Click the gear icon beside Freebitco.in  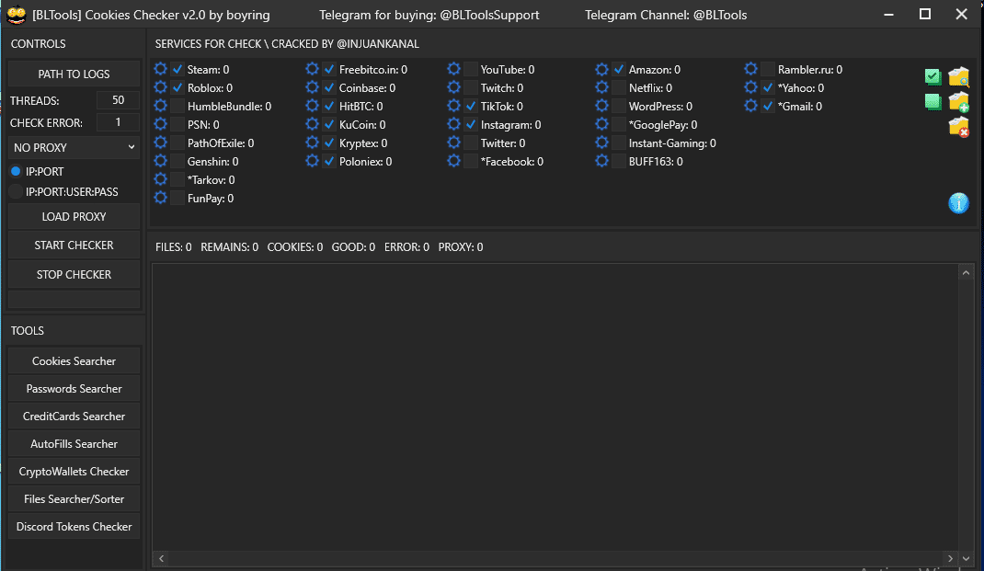click(x=312, y=69)
